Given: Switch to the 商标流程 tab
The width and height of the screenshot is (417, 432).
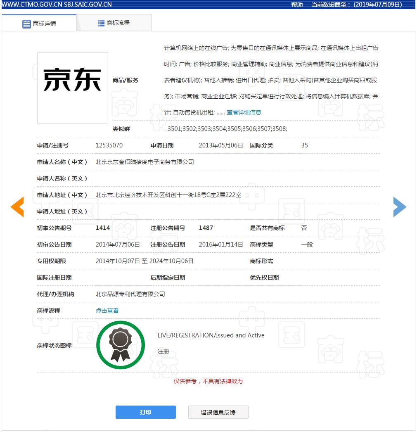Looking at the screenshot, I should (x=114, y=23).
